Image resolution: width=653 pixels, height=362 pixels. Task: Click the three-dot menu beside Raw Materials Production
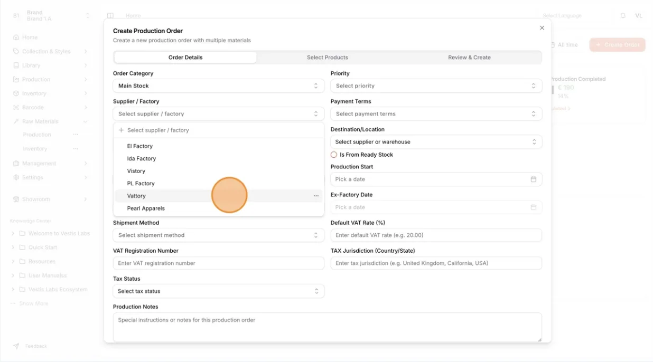click(x=76, y=135)
